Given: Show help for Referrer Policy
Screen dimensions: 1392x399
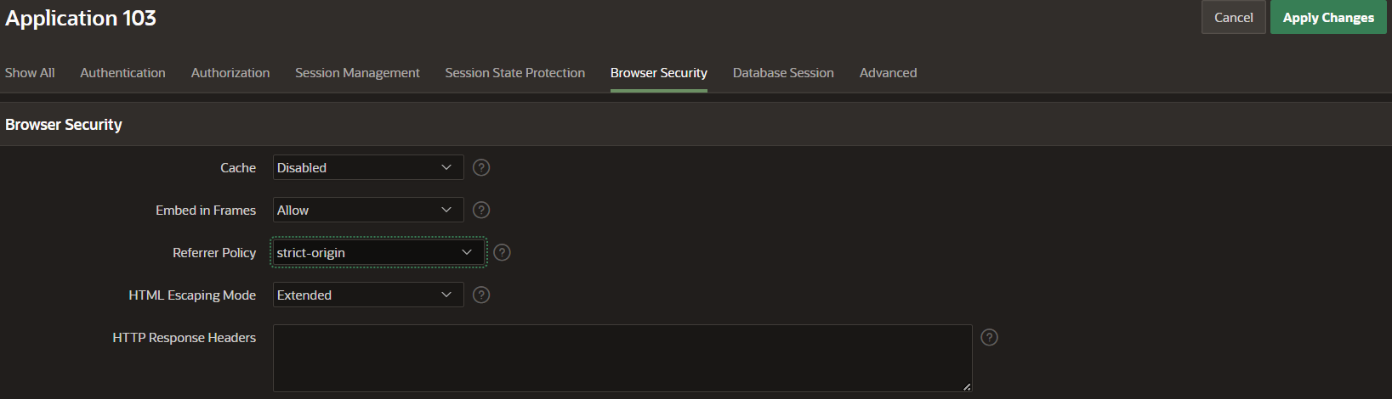Looking at the screenshot, I should click(x=503, y=252).
